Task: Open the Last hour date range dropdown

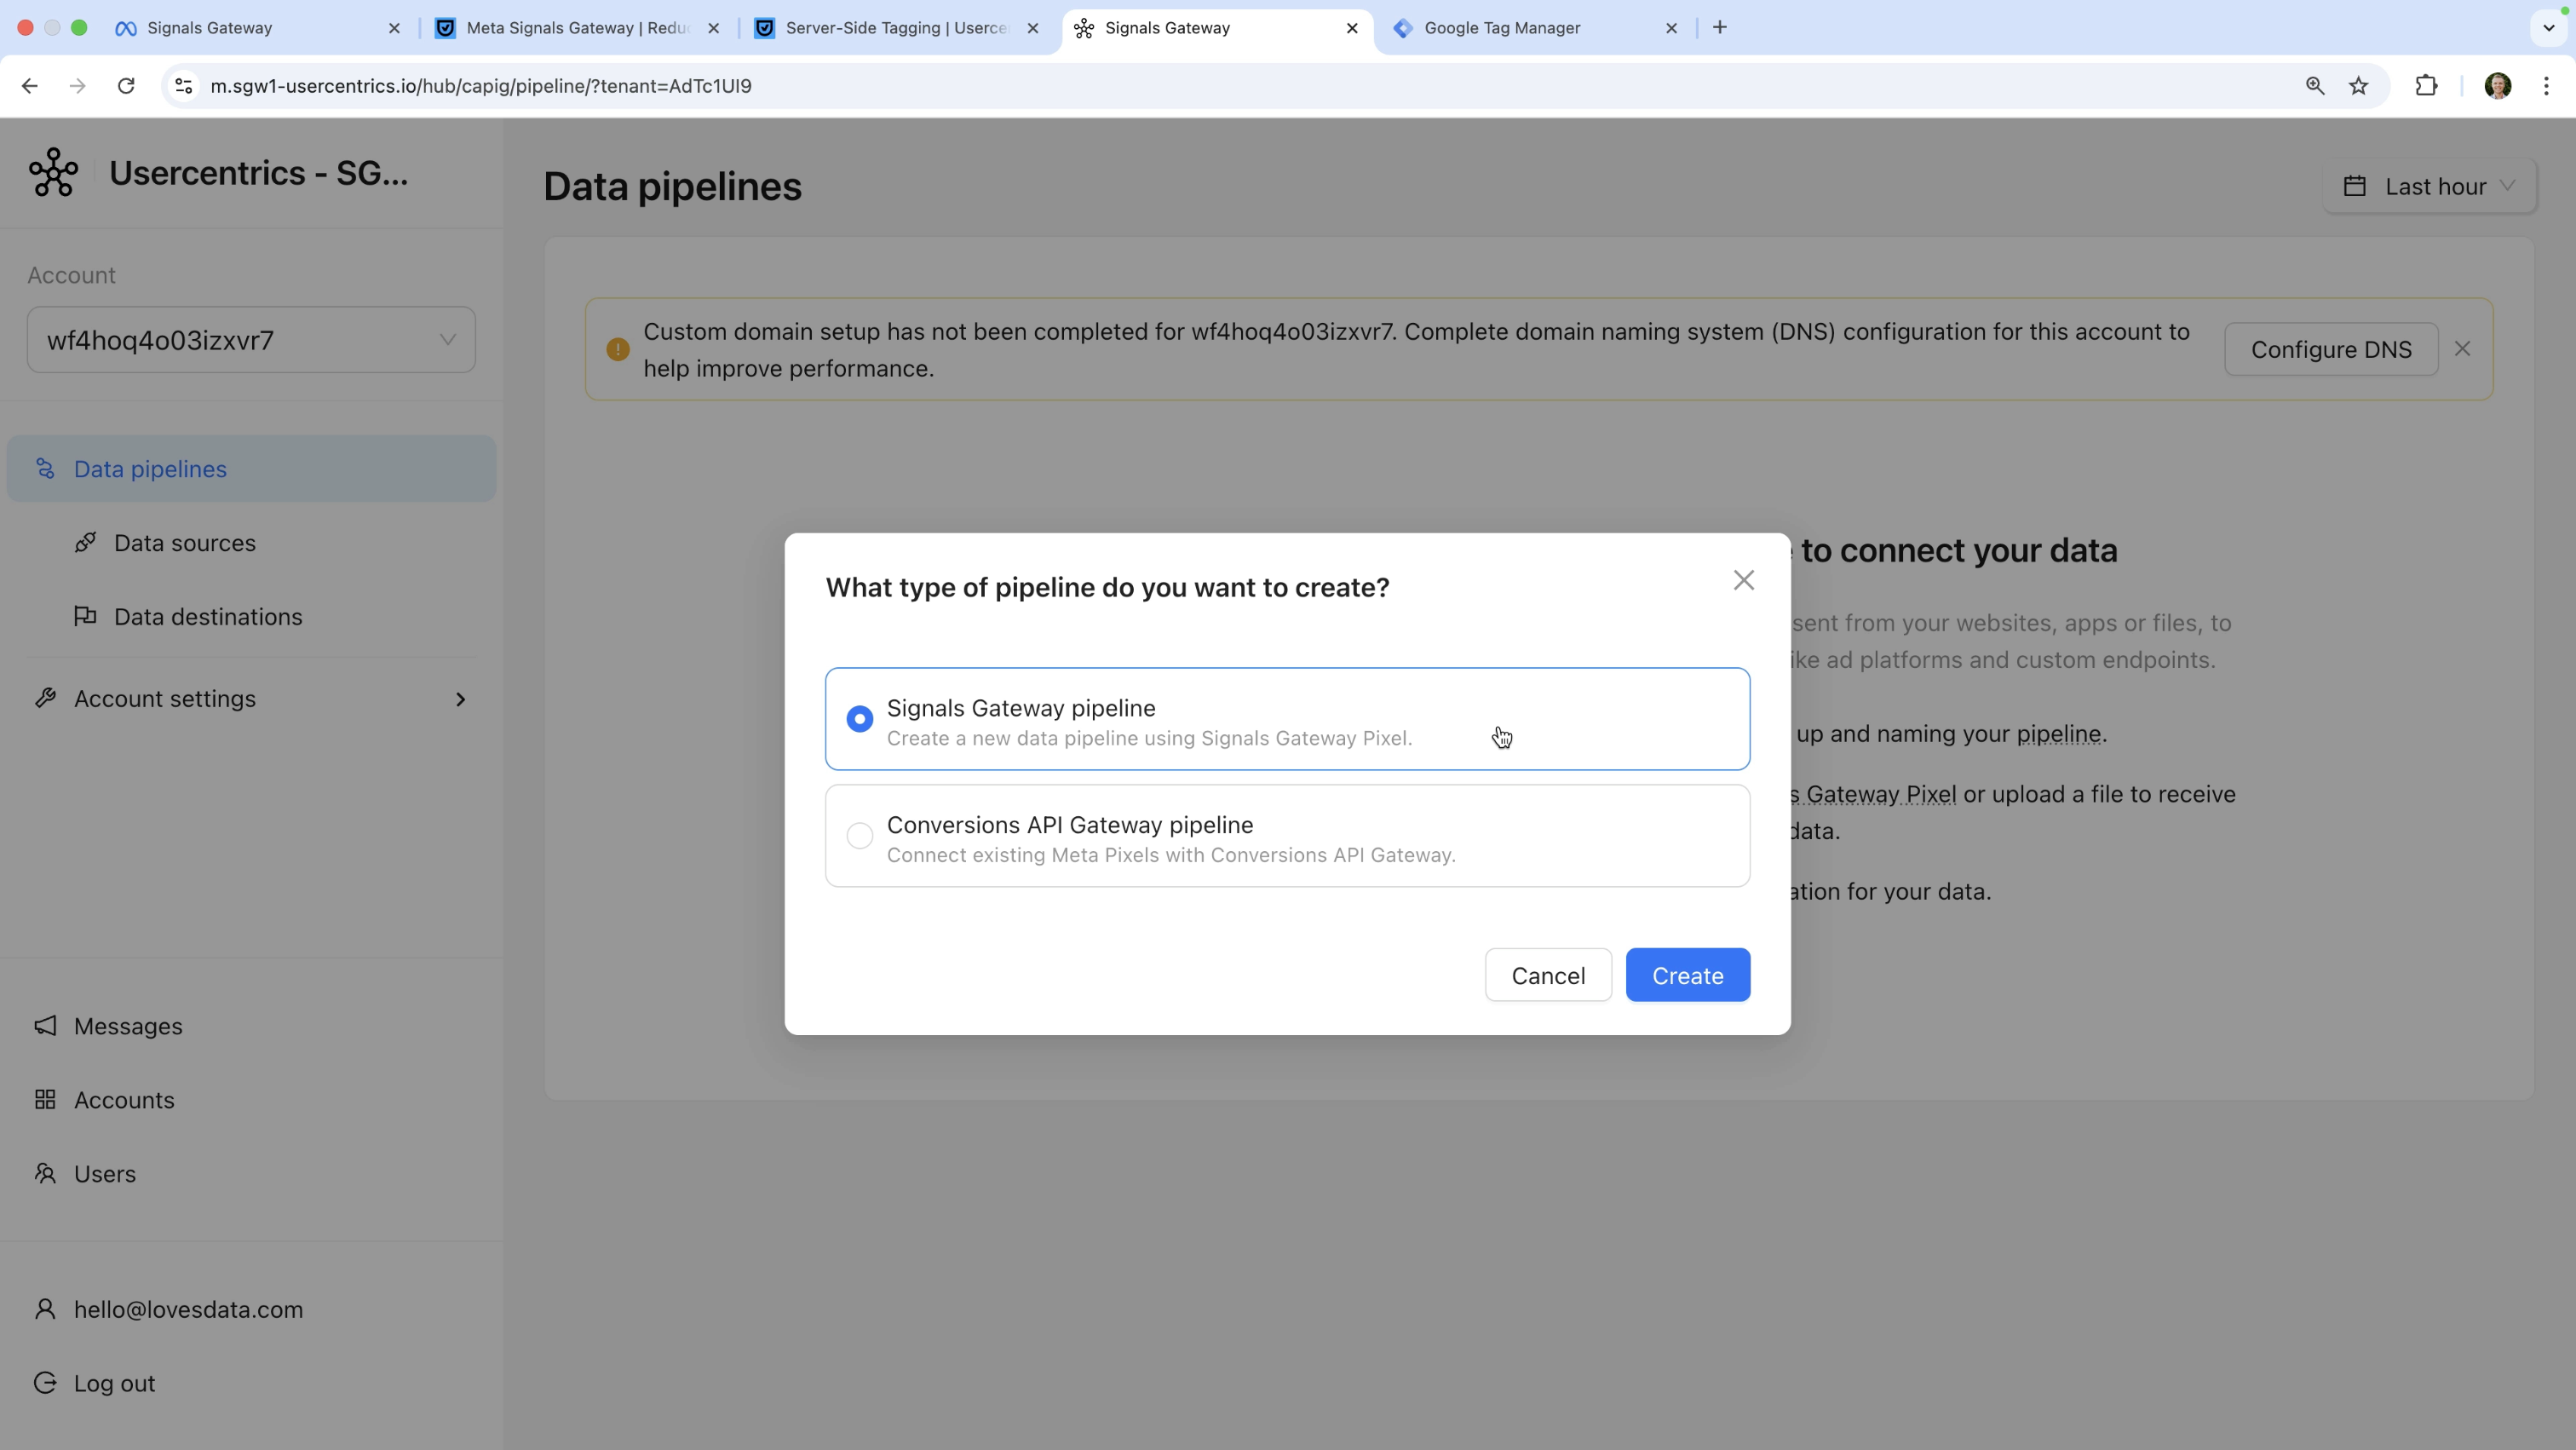Action: click(2429, 186)
